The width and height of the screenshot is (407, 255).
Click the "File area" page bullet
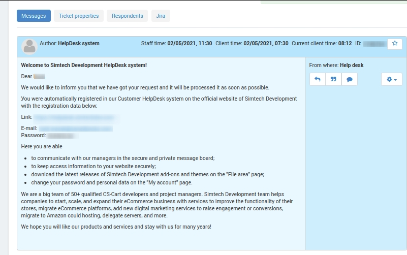click(148, 175)
